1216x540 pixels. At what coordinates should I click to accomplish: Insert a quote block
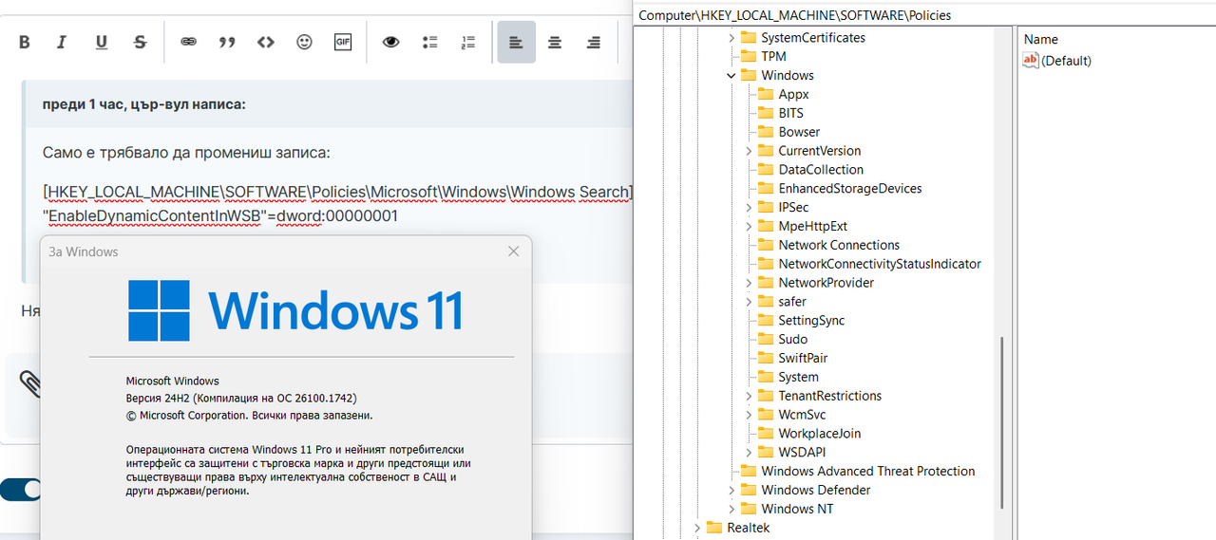[227, 43]
